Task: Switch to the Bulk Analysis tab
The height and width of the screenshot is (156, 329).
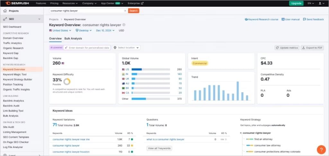Action: point(73,39)
